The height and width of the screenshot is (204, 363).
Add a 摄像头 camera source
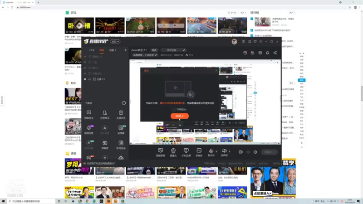(173, 152)
